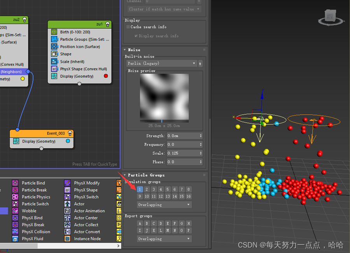Collapse the Particle Groups rollout
350x253 pixels.
(x=125, y=175)
